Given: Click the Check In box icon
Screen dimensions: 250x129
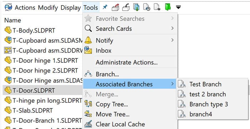Looking at the screenshot, I should pos(126,8).
